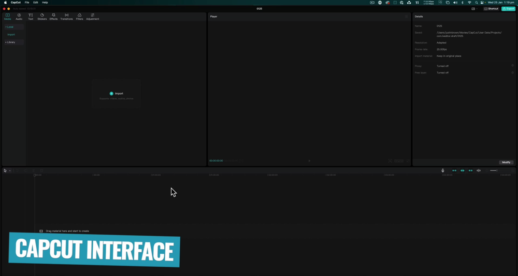Click the Player scan/focus icon
This screenshot has width=518, height=276.
(390, 161)
